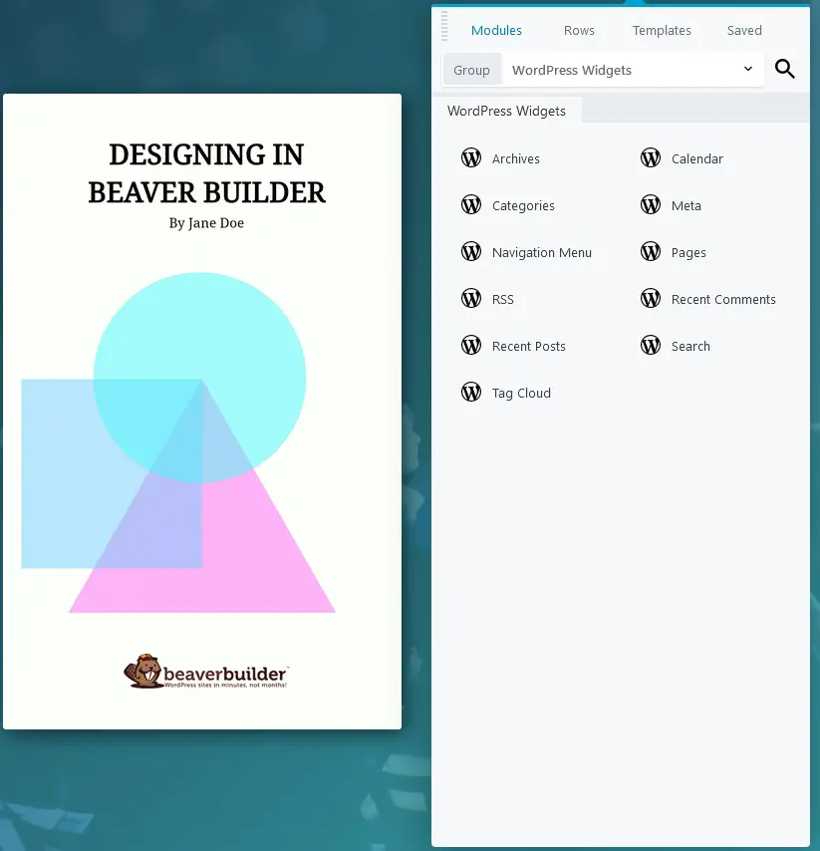Screen dimensions: 820x851
Task: Click the Categories widget WordPress icon
Action: [471, 205]
